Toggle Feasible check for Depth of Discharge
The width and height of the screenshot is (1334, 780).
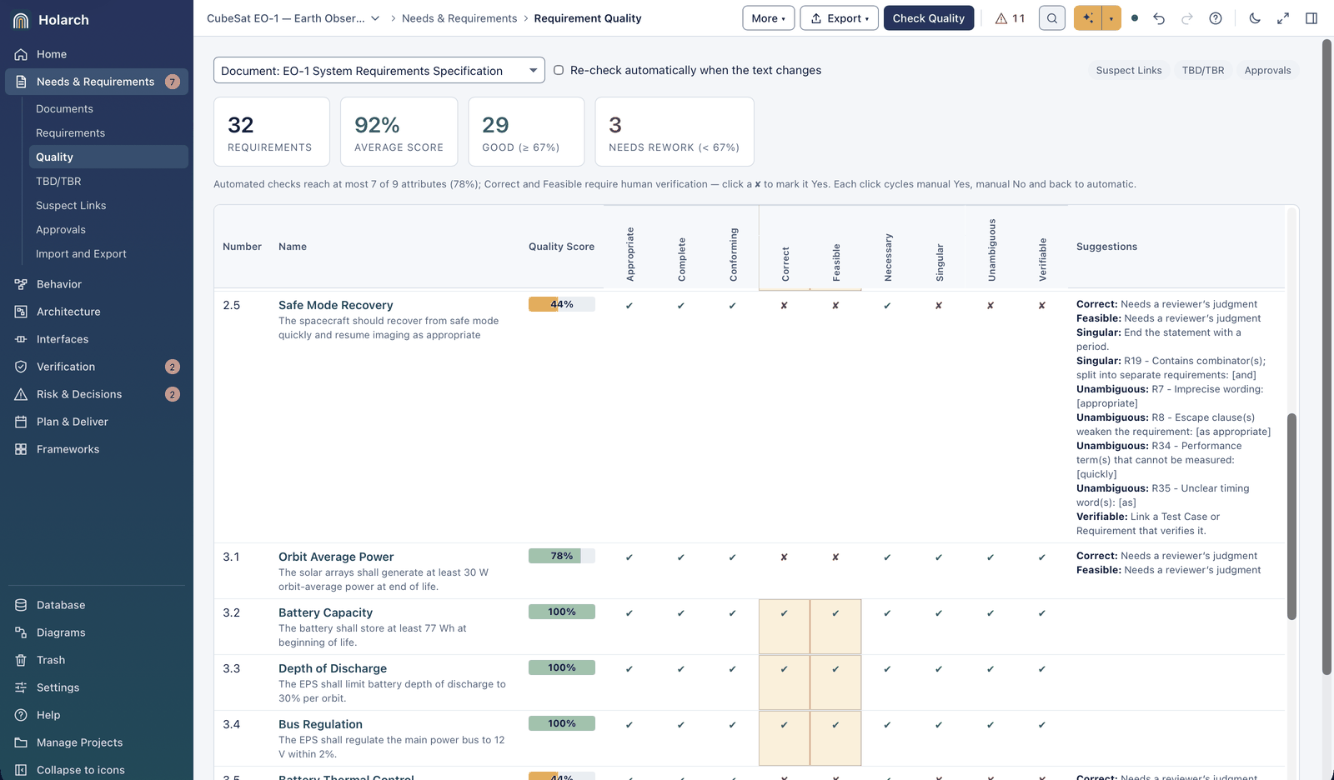(x=835, y=669)
